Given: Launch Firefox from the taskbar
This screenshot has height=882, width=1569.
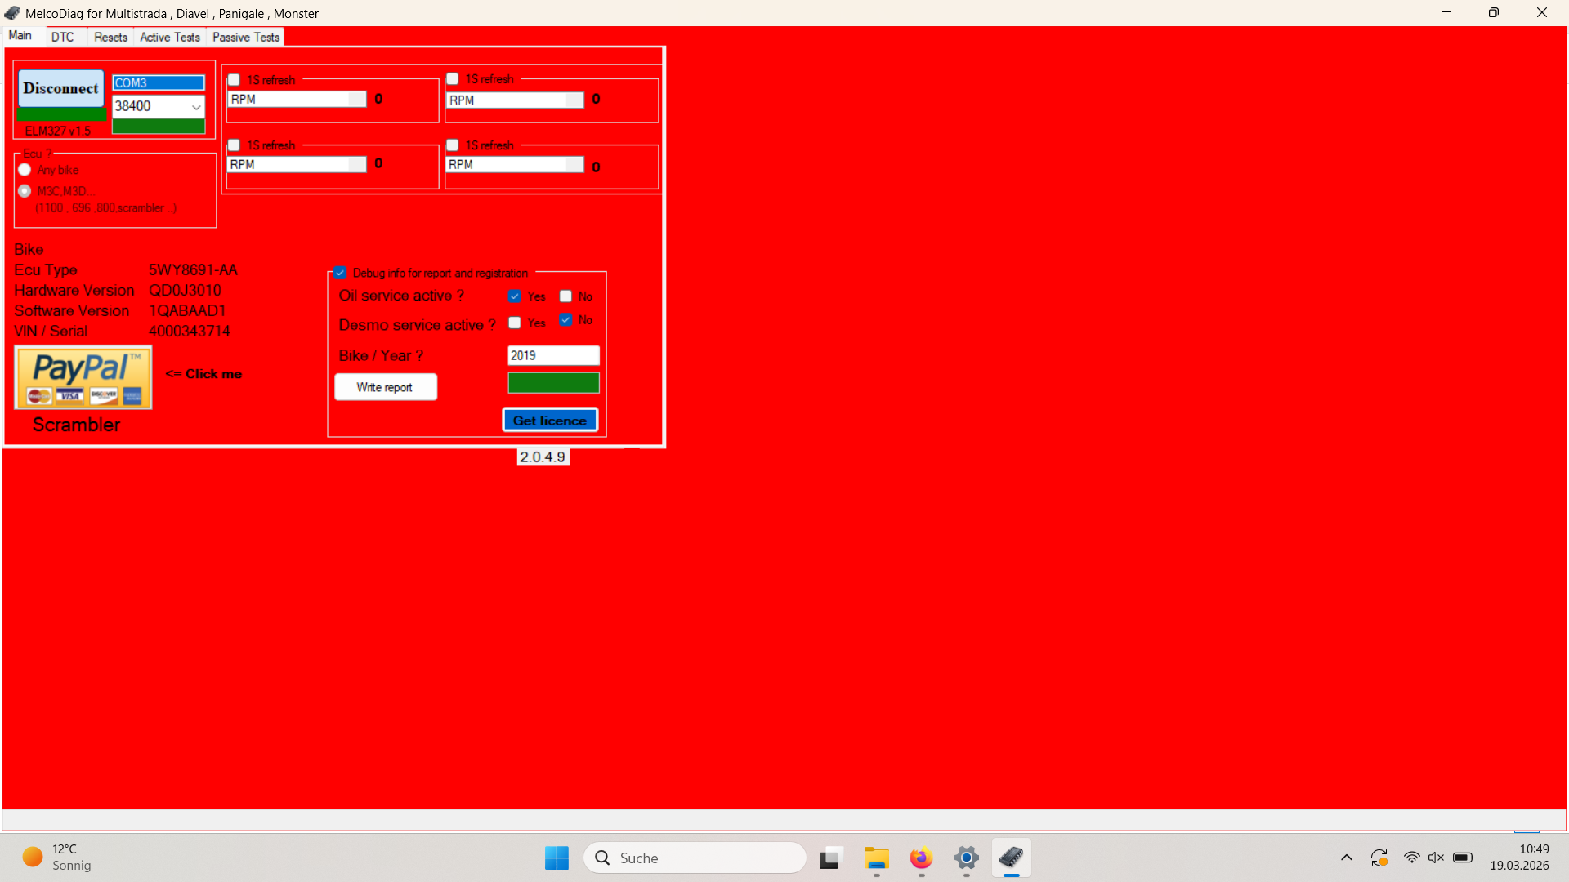Looking at the screenshot, I should pos(922,858).
